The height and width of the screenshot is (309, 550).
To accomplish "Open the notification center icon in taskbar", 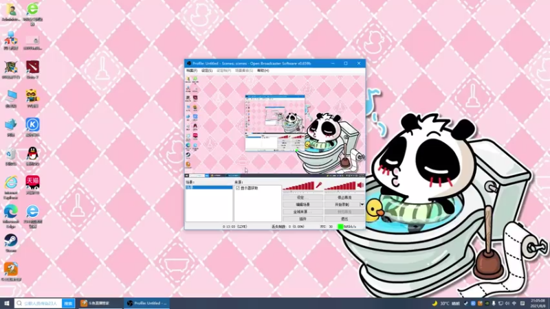I will tap(522, 304).
